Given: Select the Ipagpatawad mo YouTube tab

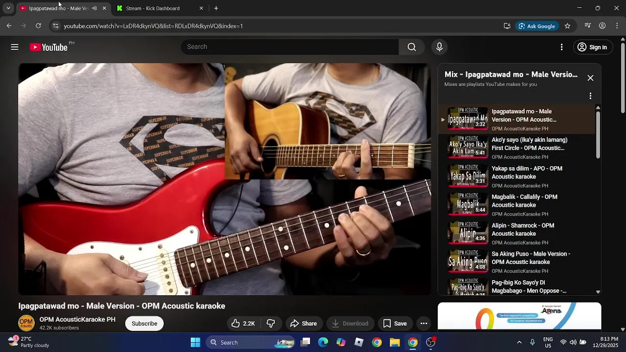Looking at the screenshot, I should [63, 8].
